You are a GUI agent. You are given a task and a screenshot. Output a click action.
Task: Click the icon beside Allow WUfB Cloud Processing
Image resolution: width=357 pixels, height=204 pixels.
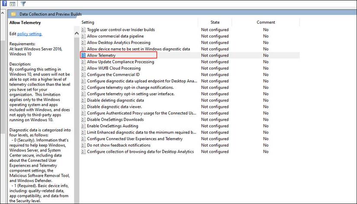84,68
